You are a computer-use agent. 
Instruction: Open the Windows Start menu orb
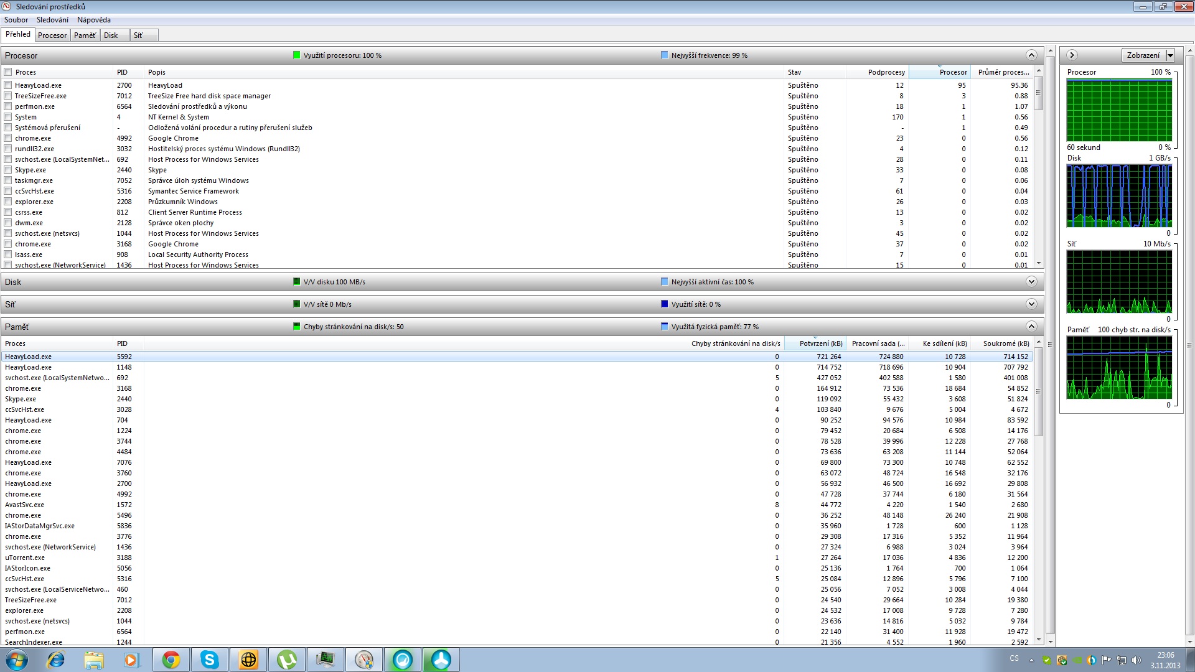(x=17, y=660)
